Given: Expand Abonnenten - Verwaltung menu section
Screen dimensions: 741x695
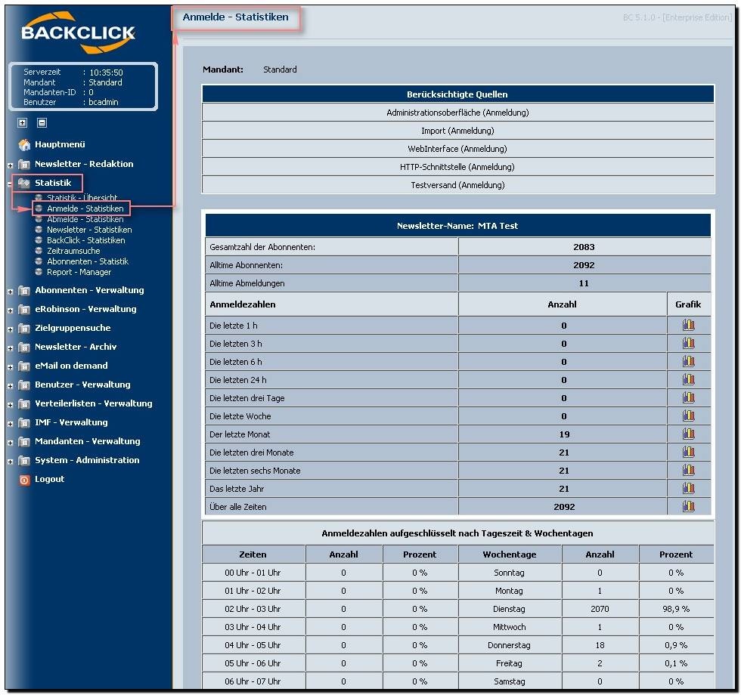Looking at the screenshot, I should point(11,291).
